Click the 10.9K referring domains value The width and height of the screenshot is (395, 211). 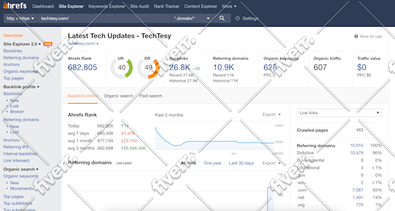pyautogui.click(x=224, y=67)
